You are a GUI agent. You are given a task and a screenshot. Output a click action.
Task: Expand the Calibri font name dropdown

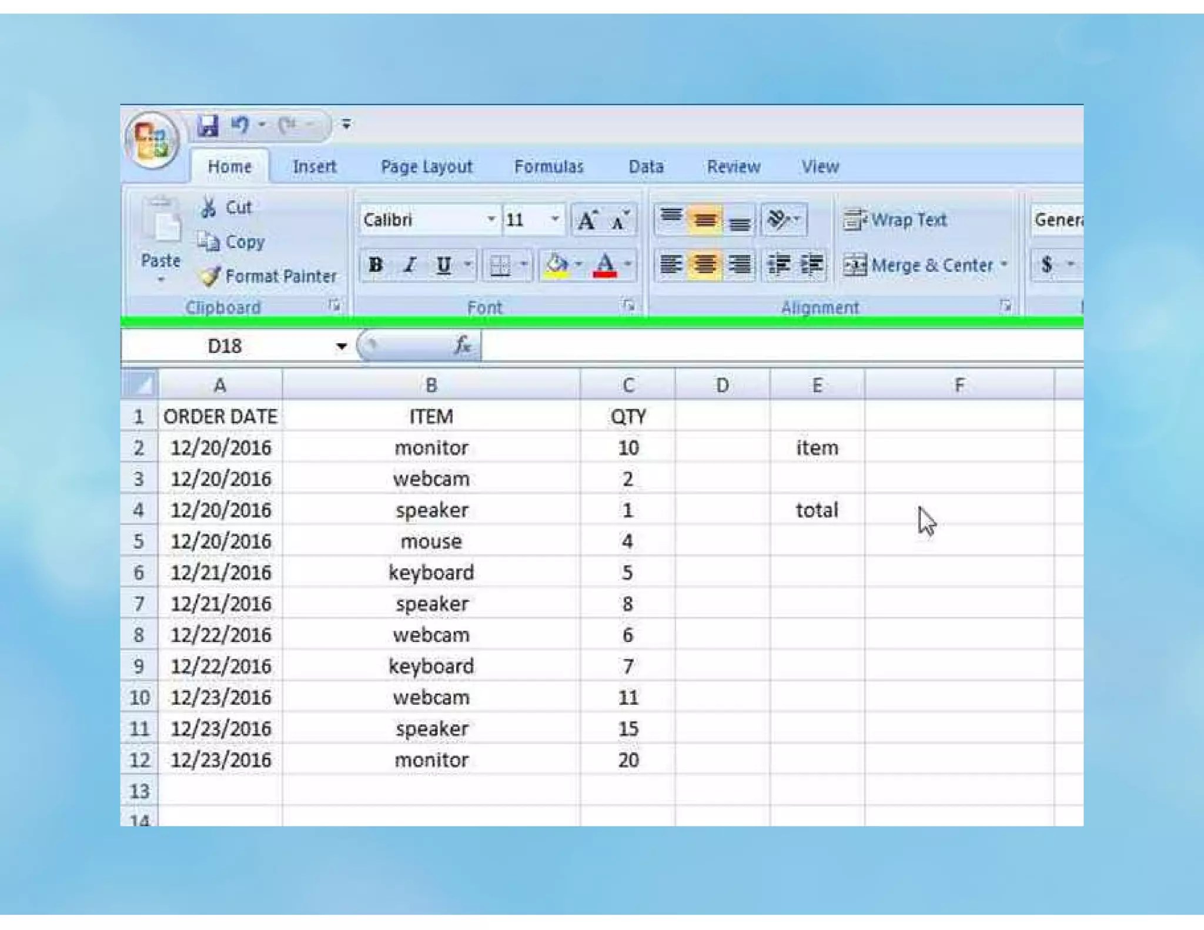click(x=490, y=219)
